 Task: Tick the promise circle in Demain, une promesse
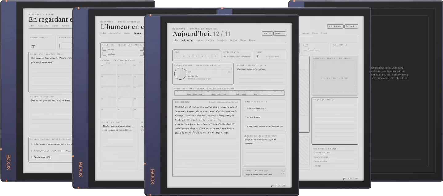click(x=282, y=172)
